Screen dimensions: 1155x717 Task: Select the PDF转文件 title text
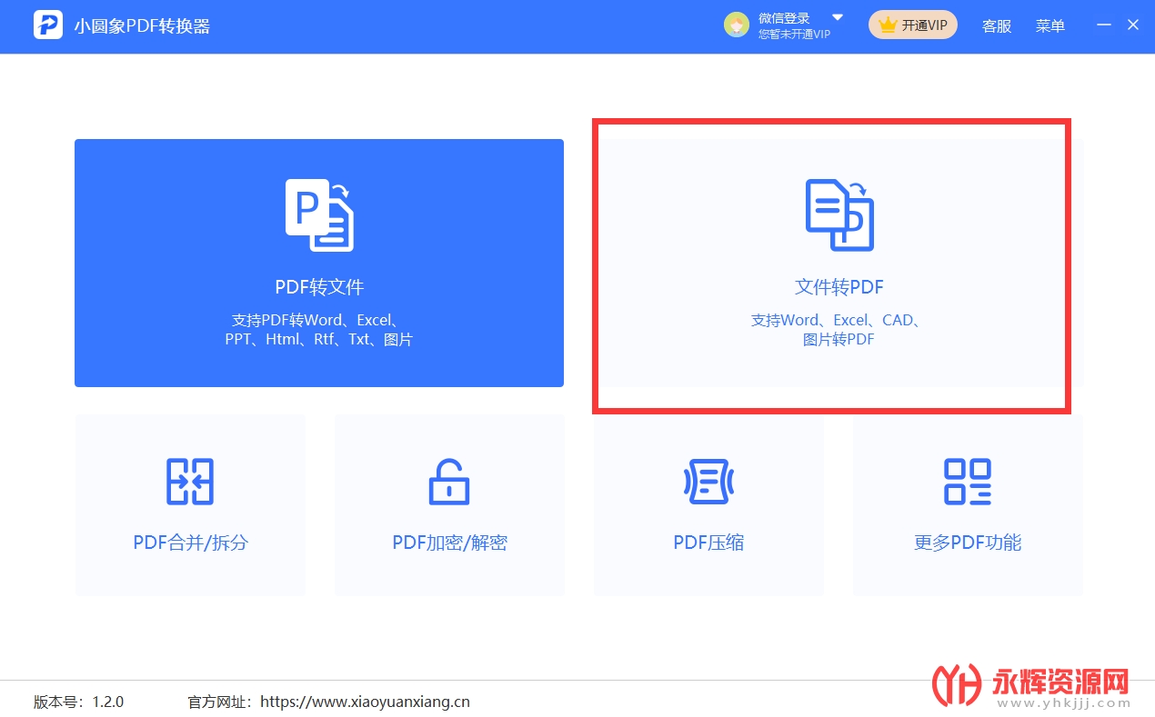pyautogui.click(x=319, y=287)
